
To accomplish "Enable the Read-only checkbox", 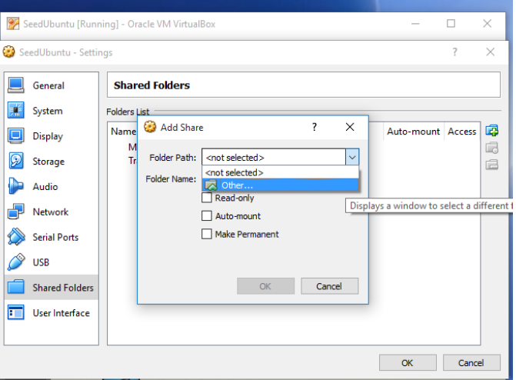I will pyautogui.click(x=207, y=198).
